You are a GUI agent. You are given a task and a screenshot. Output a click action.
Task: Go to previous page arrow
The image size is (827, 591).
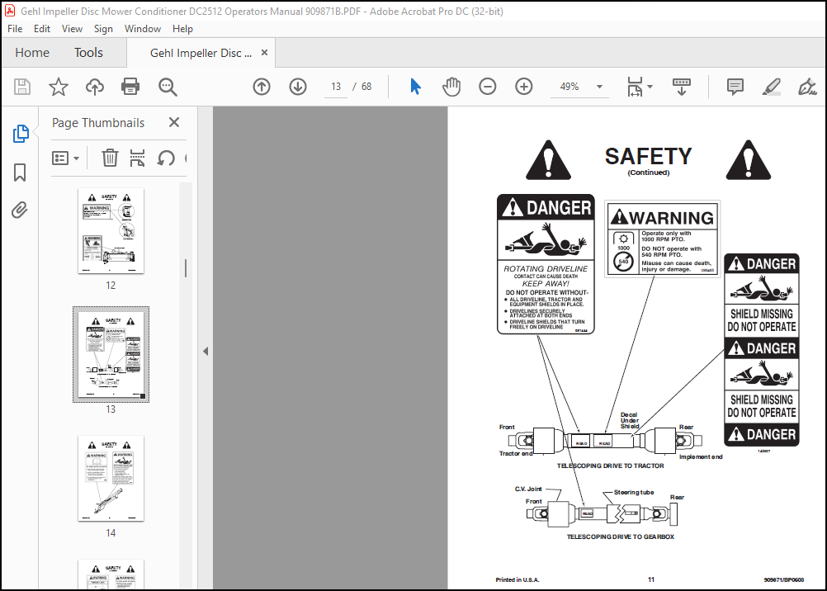point(262,87)
